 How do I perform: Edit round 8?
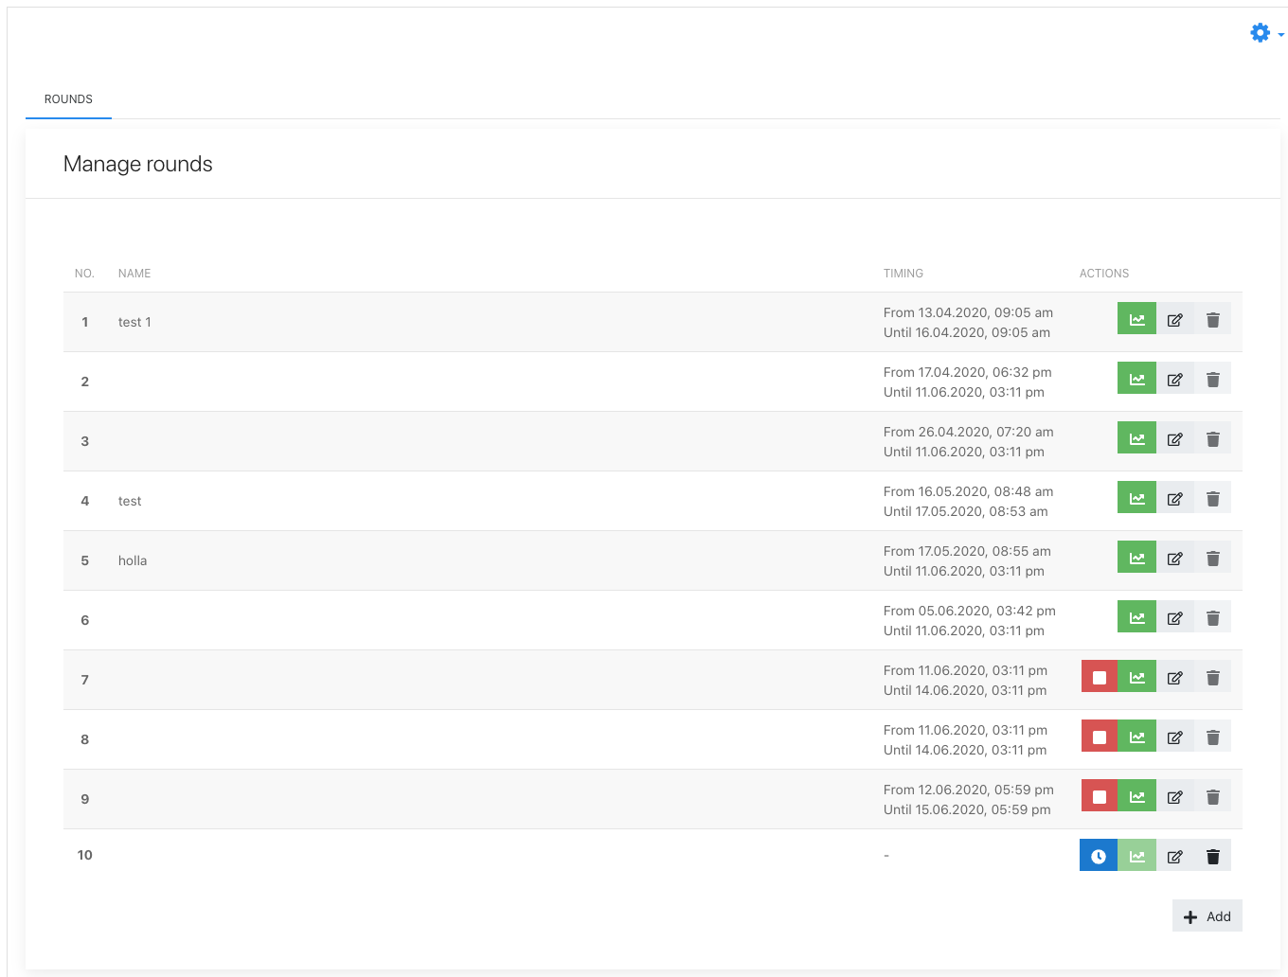pyautogui.click(x=1175, y=737)
